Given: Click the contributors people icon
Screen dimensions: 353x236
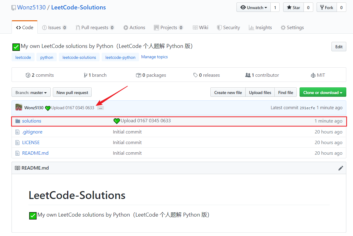Looking at the screenshot, I should pos(248,75).
